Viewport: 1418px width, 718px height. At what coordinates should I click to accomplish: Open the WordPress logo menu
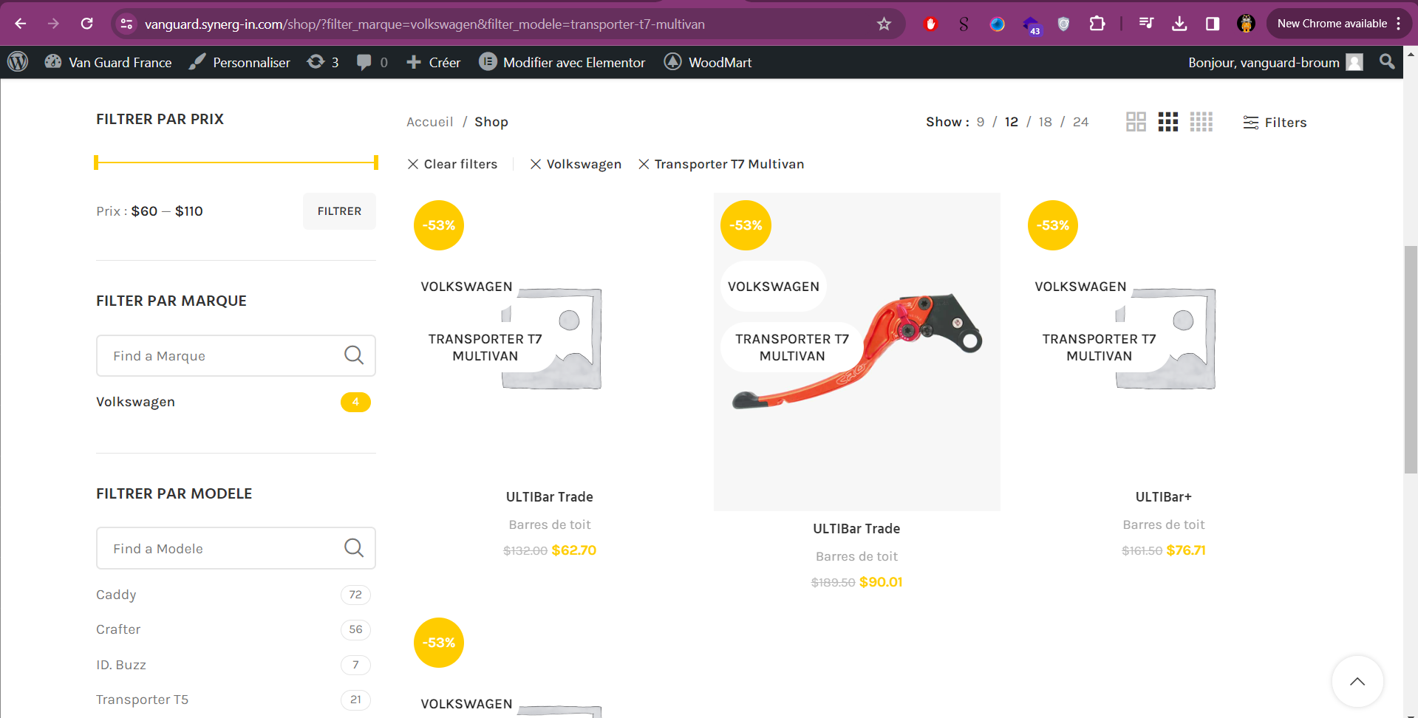(18, 62)
